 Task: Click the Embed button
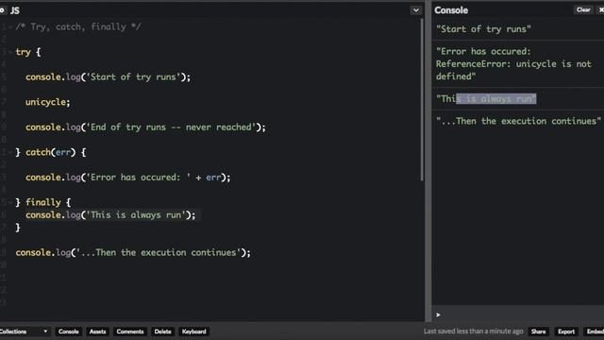[595, 331]
